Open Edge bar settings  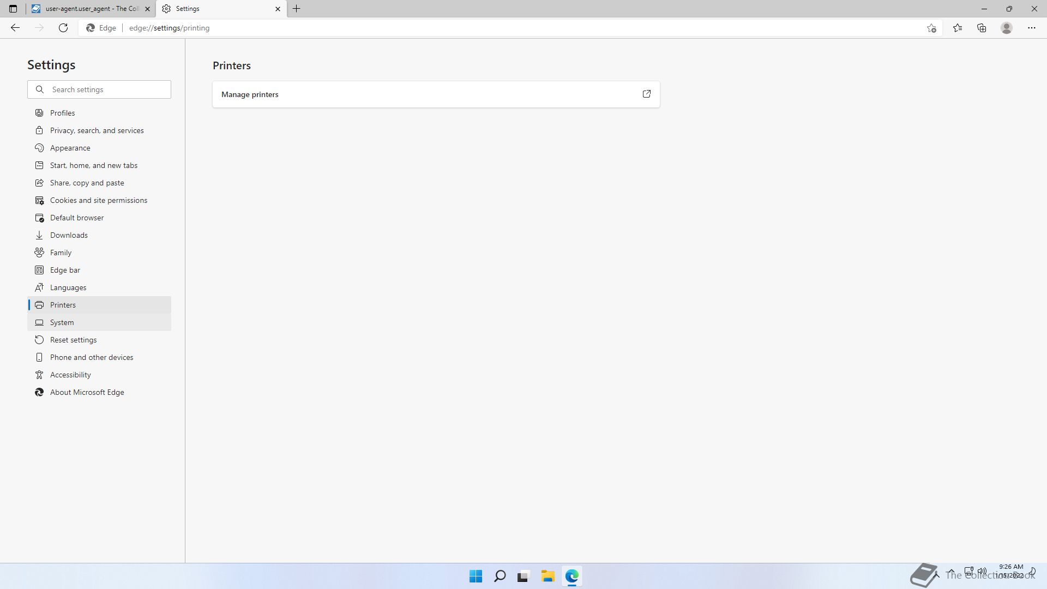point(99,270)
